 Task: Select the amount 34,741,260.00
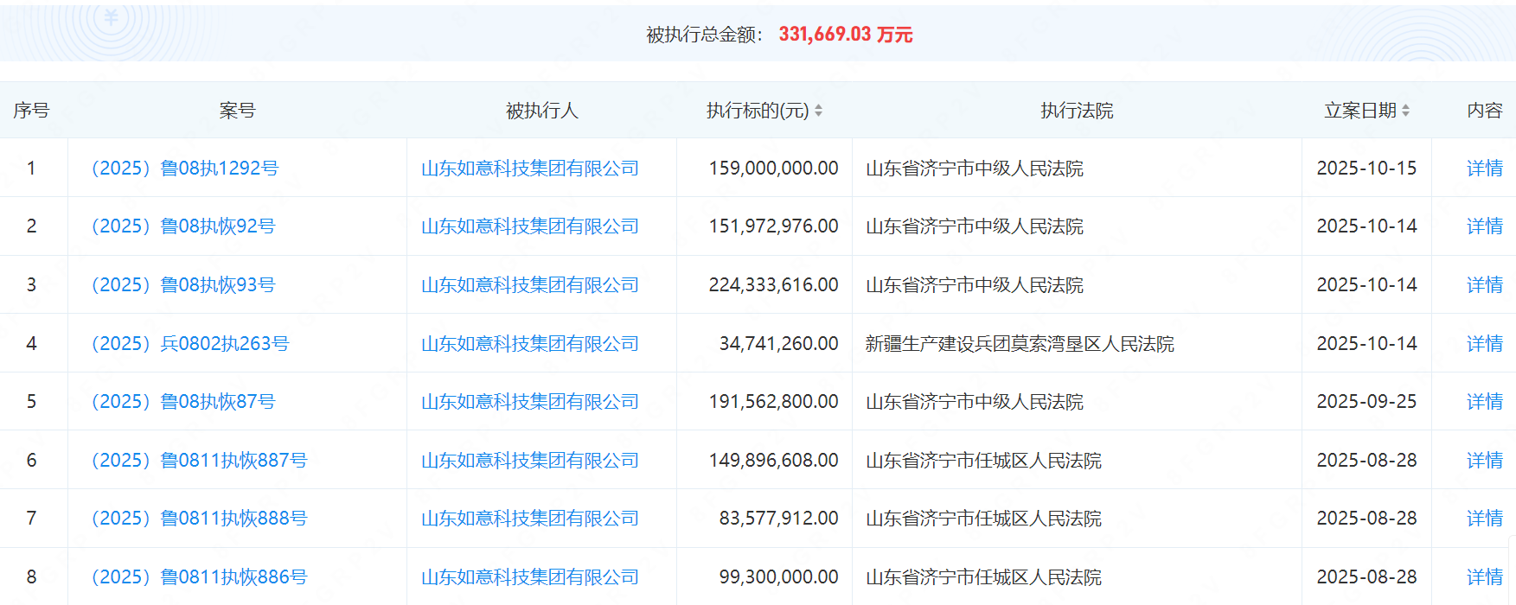[x=779, y=343]
